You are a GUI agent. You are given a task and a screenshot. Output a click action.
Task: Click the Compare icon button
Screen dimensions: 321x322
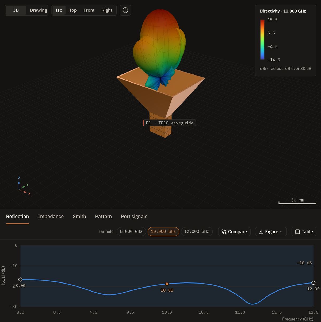coord(234,231)
